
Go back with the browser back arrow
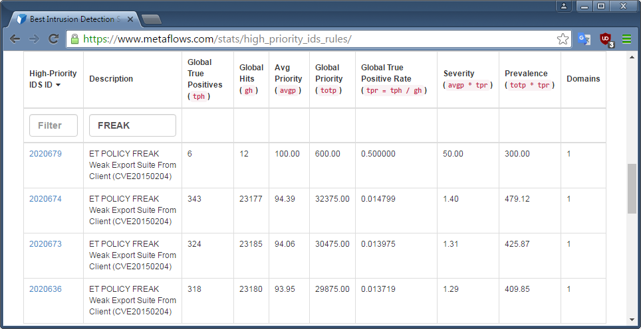[15, 39]
